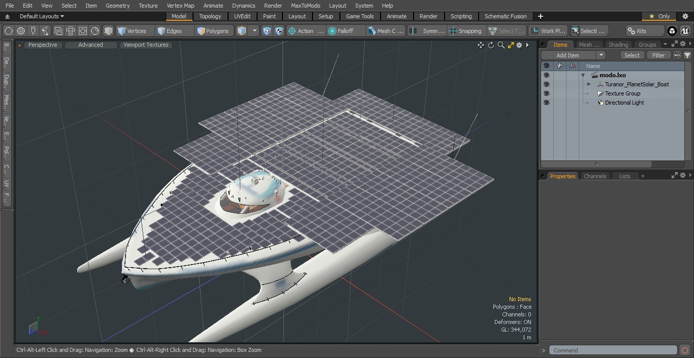Switch to the Channels tab
This screenshot has width=694, height=358.
click(x=595, y=176)
